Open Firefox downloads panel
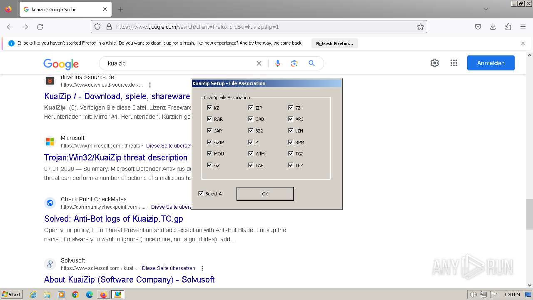 [493, 27]
